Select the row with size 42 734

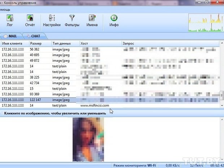click(110, 83)
